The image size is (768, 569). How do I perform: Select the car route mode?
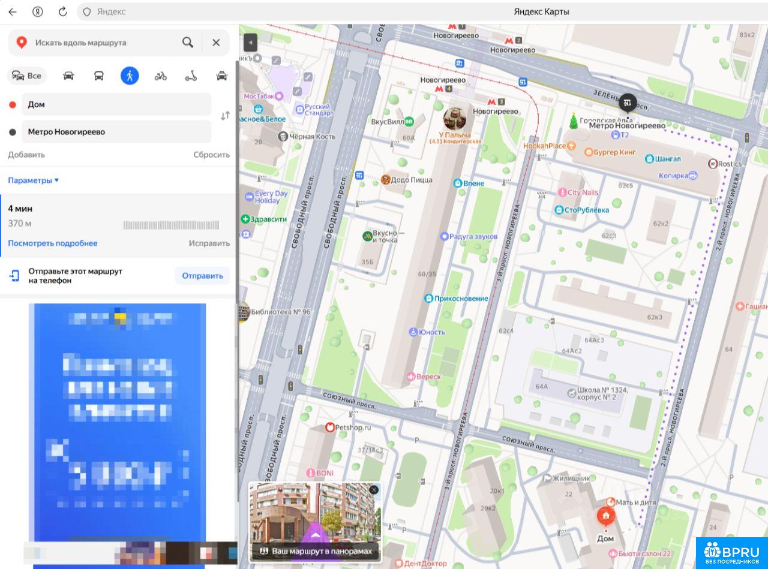[x=68, y=76]
